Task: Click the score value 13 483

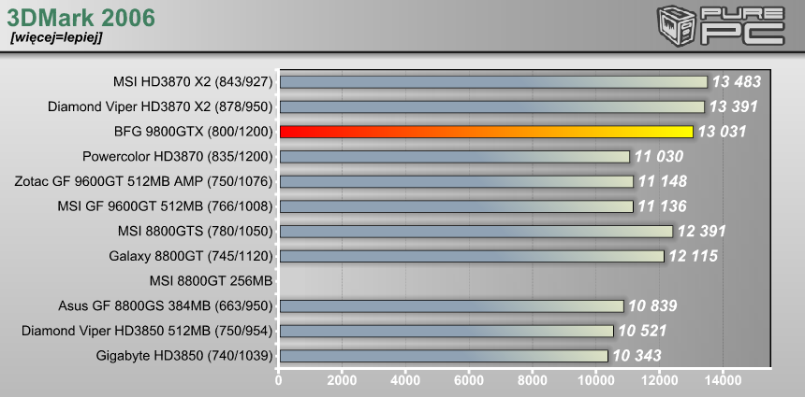Action: 738,82
